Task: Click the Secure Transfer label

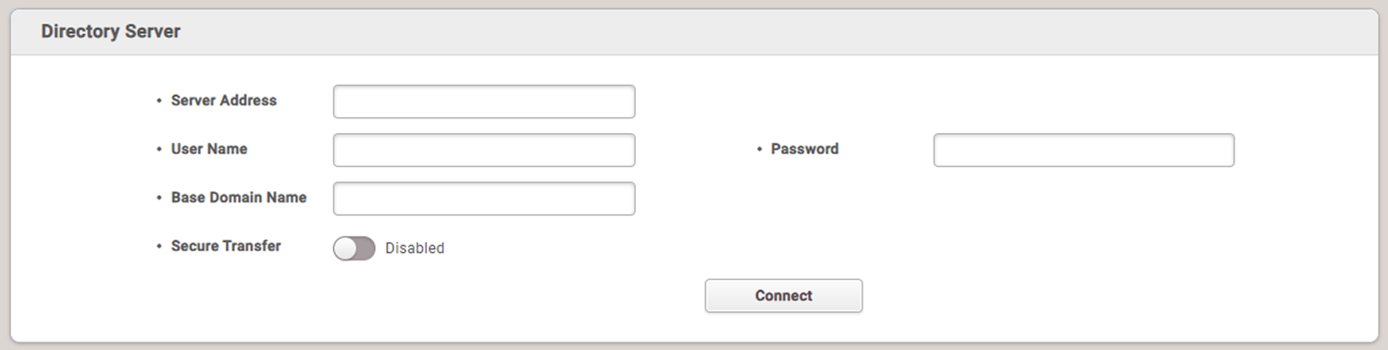Action: pyautogui.click(x=226, y=247)
